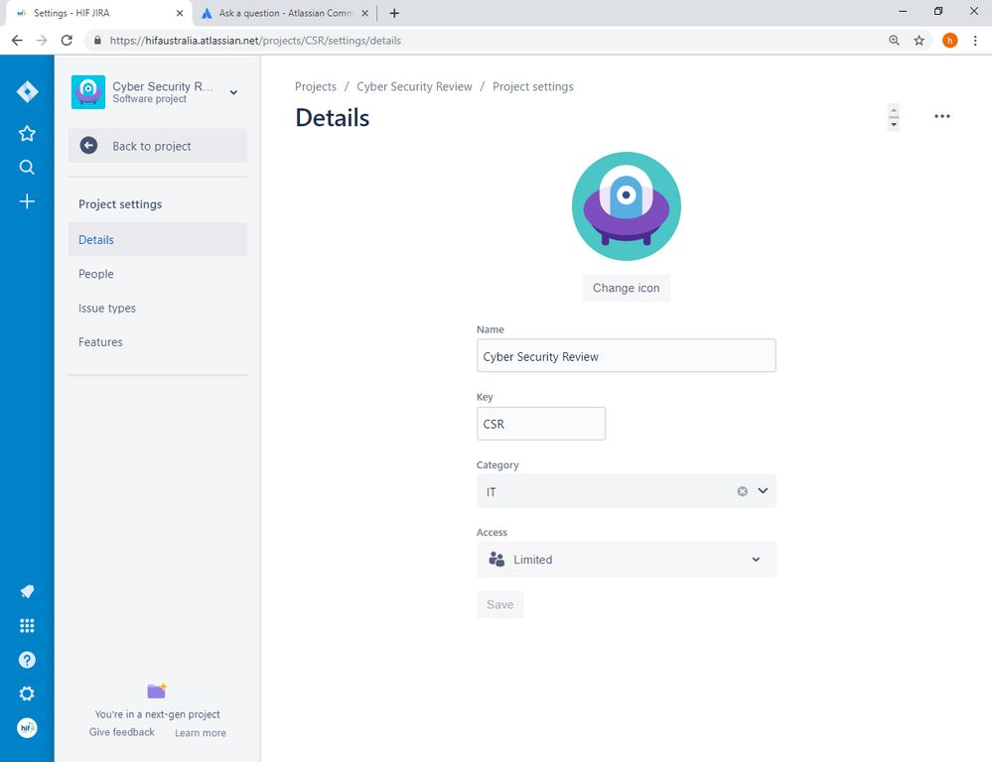Open the browser zoom indicator
Image resolution: width=992 pixels, height=762 pixels.
click(x=894, y=41)
